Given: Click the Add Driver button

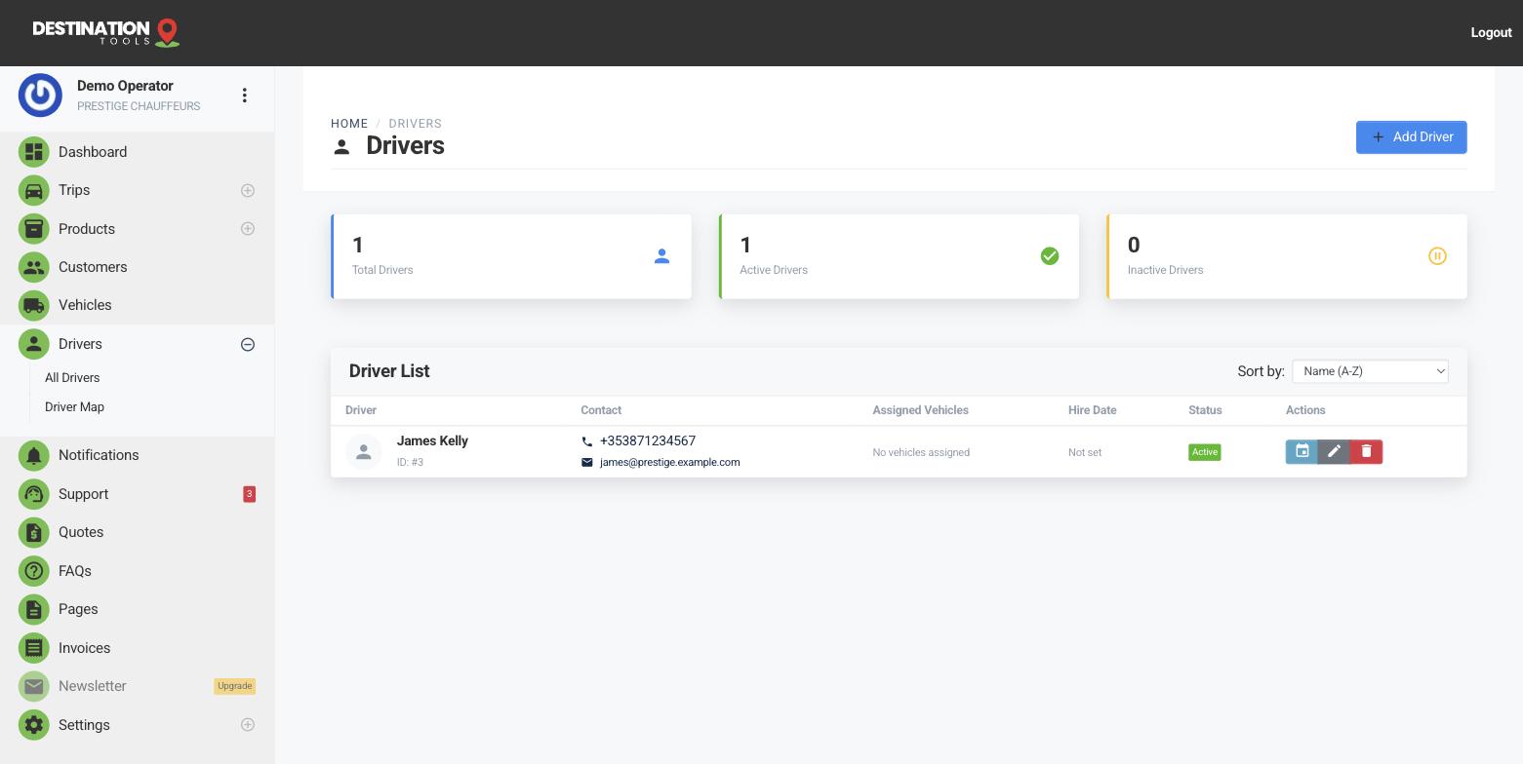Looking at the screenshot, I should click(x=1411, y=137).
